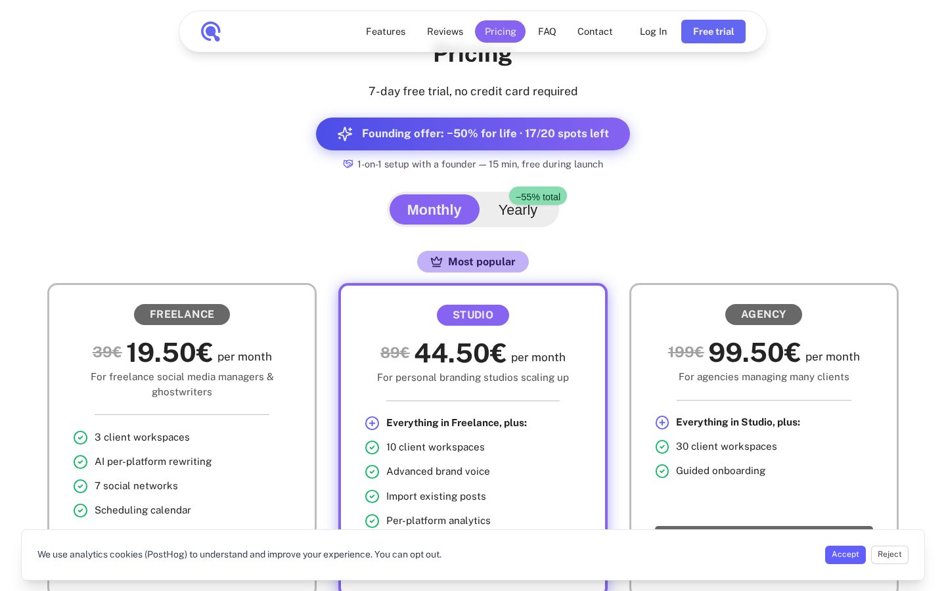
Task: Click the Founding offer −50% banner
Action: click(x=473, y=134)
